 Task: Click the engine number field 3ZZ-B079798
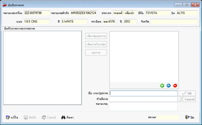[x=37, y=13]
